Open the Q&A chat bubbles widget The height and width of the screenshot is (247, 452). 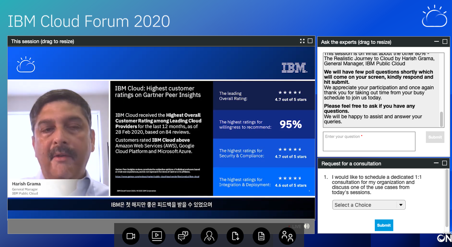(x=183, y=236)
